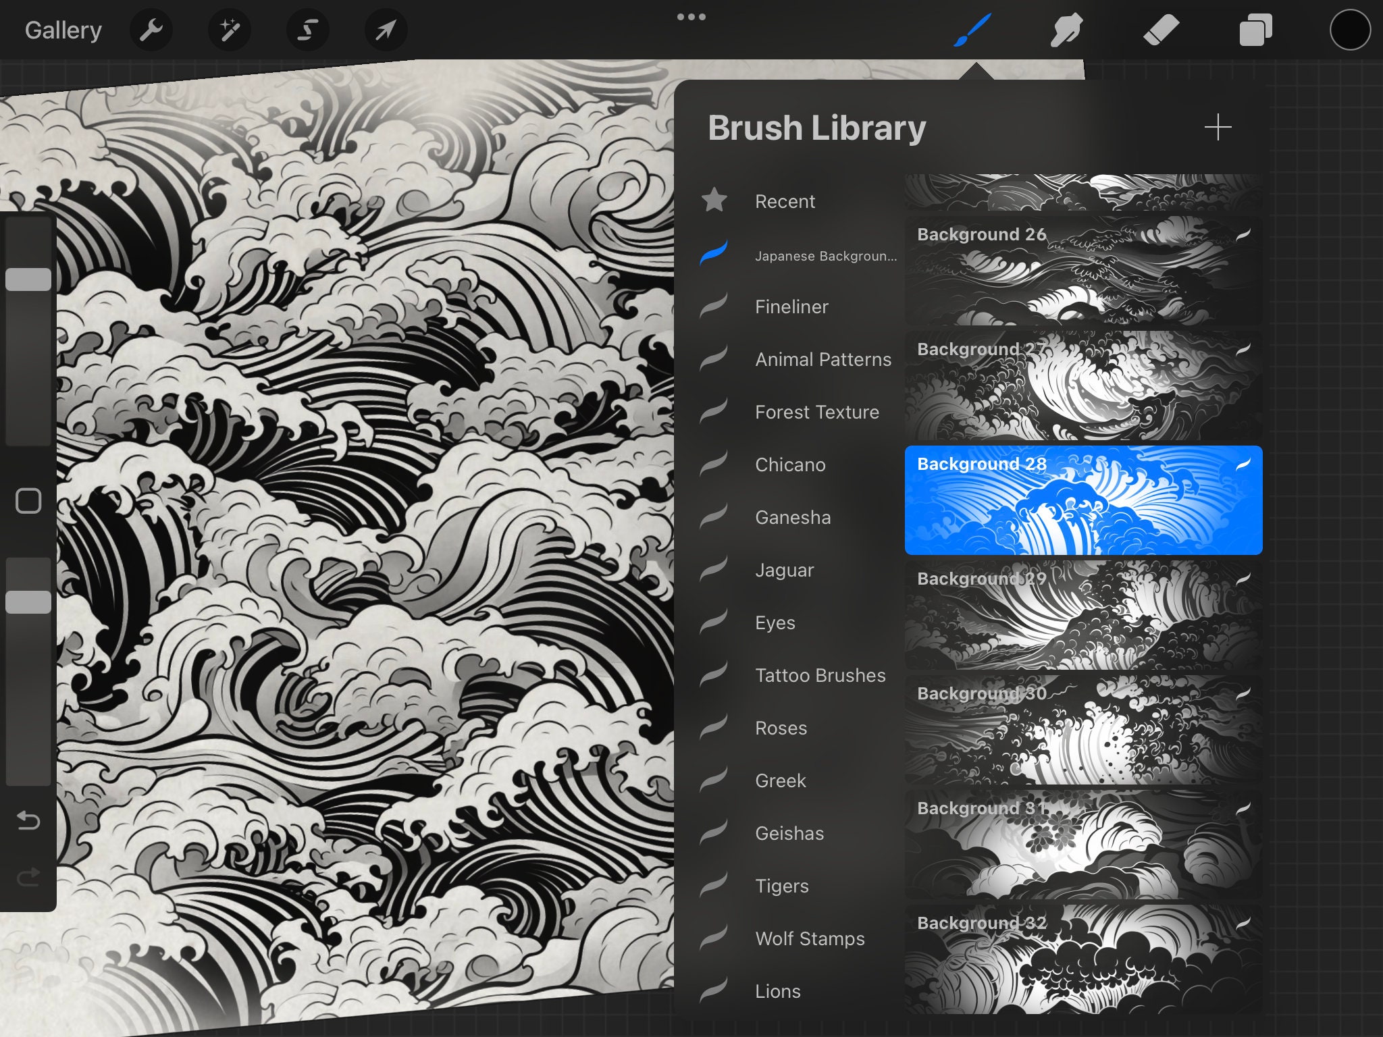Click the stroke icon beside Fineliner
The height and width of the screenshot is (1037, 1383).
[714, 305]
